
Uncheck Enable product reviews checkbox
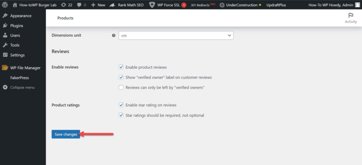[121, 67]
